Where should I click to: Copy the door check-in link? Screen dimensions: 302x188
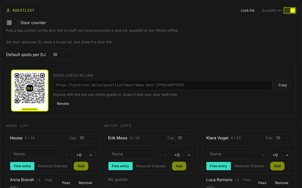[x=283, y=85]
